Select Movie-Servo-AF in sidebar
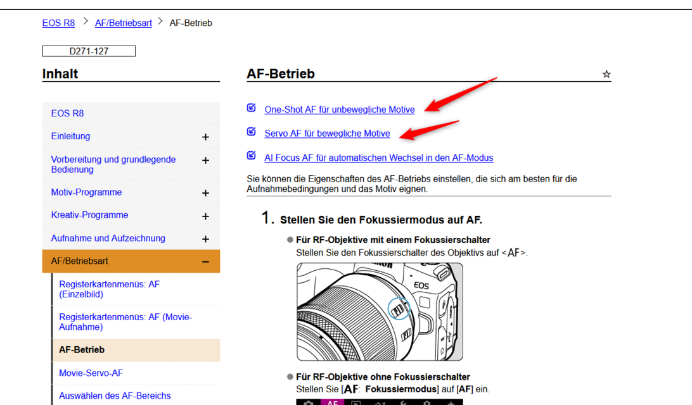The image size is (692, 405). click(91, 373)
